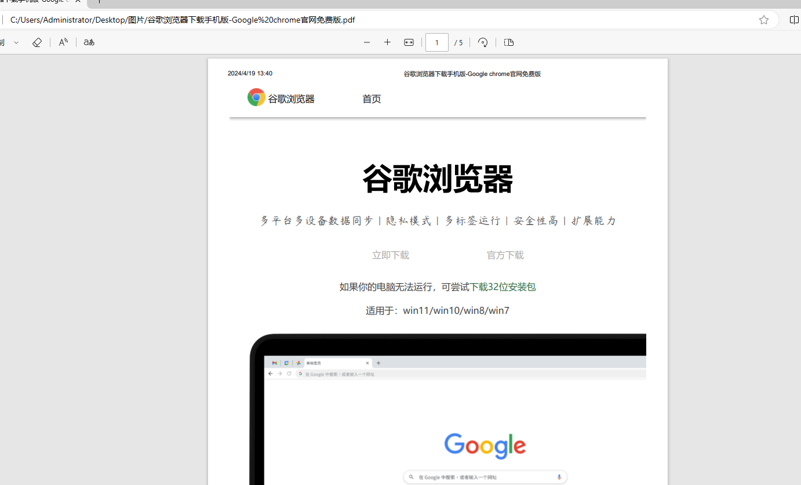
Task: Click the 立即下载 link
Action: pyautogui.click(x=391, y=255)
